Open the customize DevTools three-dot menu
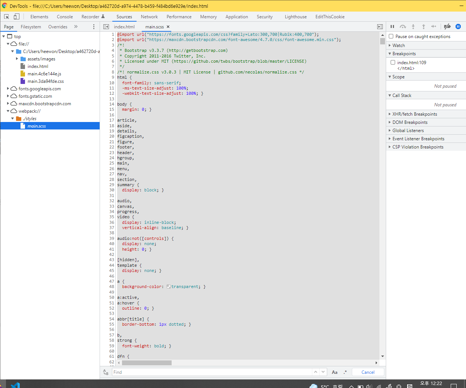This screenshot has width=466, height=388. (94, 26)
